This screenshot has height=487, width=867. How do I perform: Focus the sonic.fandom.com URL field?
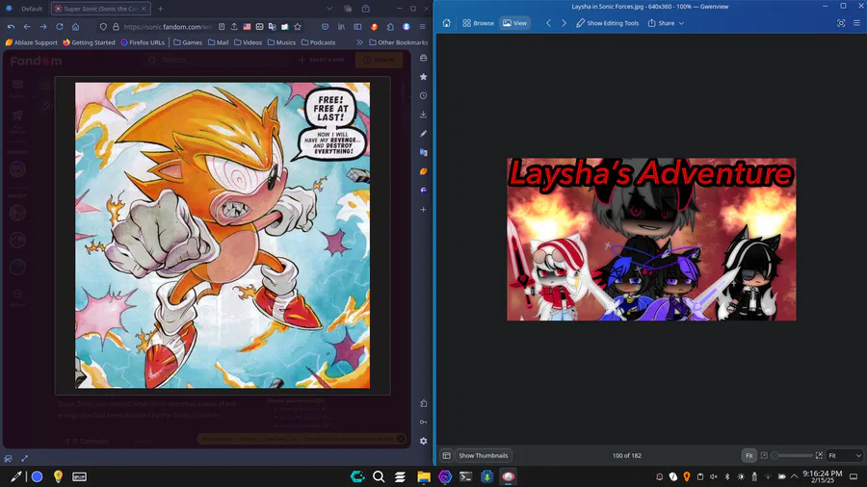tap(167, 27)
